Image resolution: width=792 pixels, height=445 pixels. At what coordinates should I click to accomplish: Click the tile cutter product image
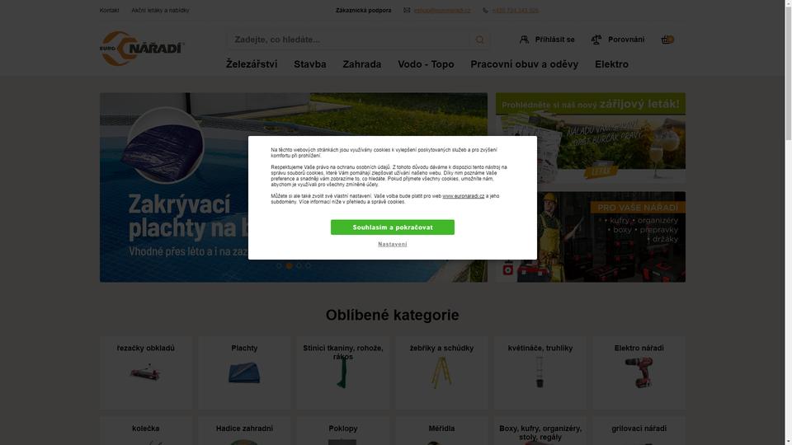tap(145, 372)
